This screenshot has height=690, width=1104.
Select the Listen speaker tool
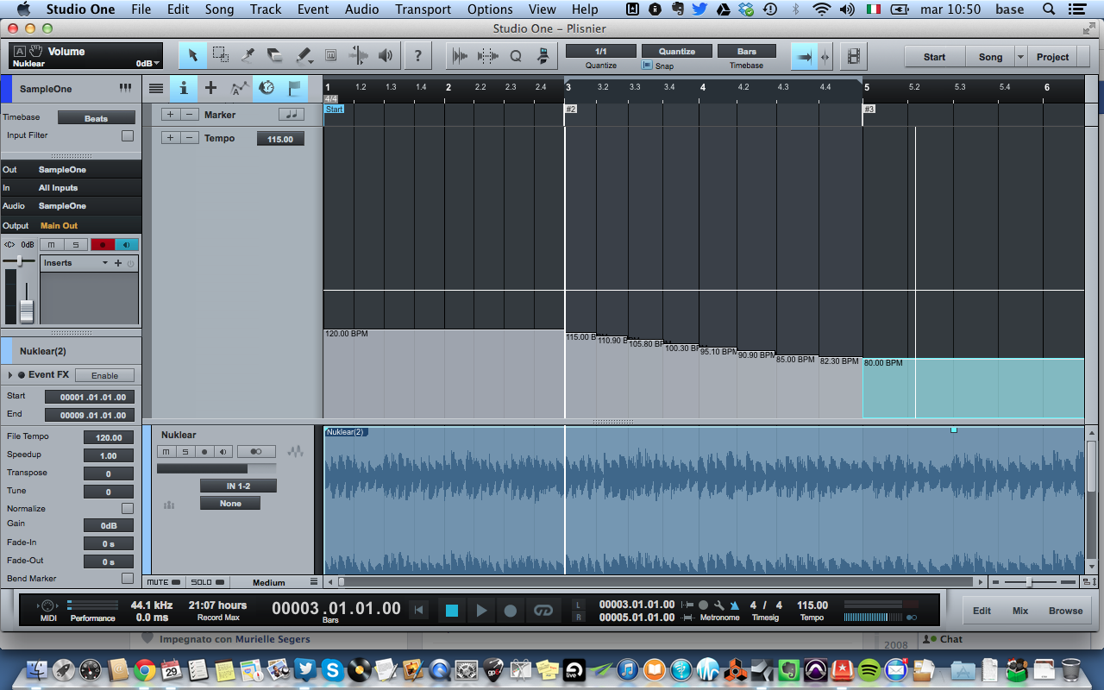386,56
